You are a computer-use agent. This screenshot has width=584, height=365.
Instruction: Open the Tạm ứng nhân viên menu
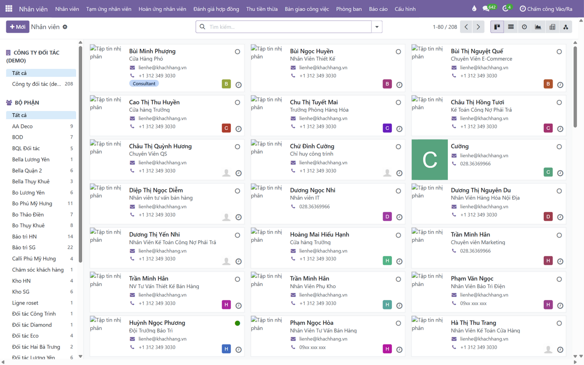coord(109,9)
